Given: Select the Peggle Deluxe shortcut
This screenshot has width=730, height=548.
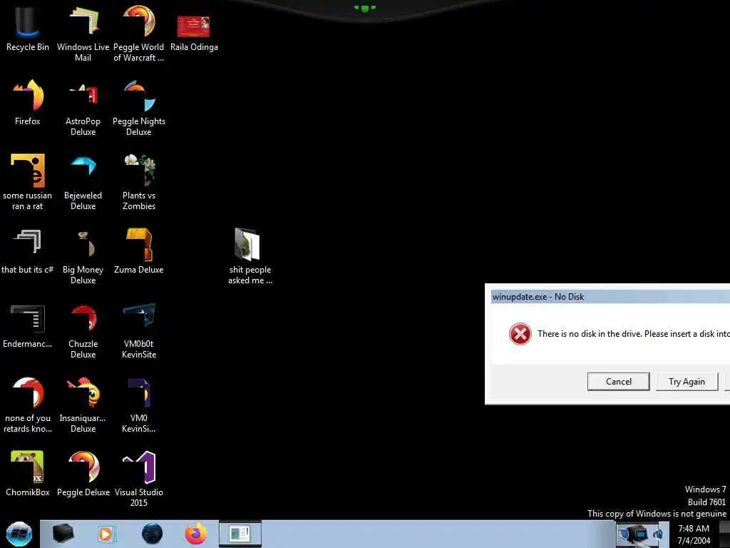Looking at the screenshot, I should (x=83, y=473).
